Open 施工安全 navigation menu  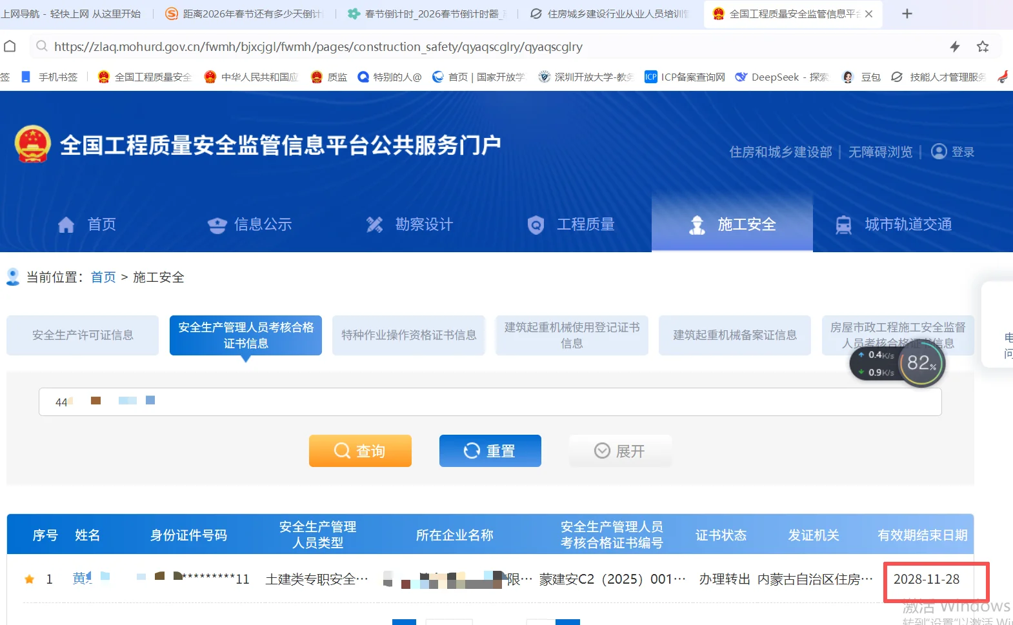(x=732, y=224)
